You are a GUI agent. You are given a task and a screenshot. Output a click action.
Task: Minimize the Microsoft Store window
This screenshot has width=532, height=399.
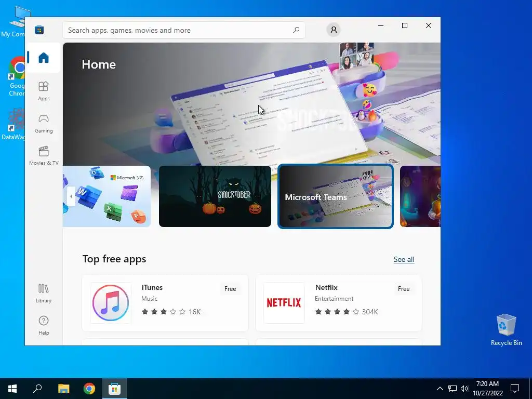381,25
